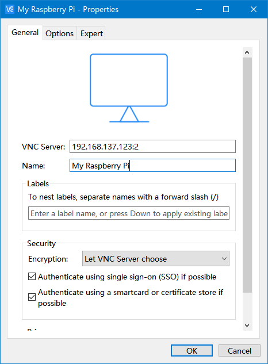The width and height of the screenshot is (268, 364).
Task: Click the forward slash nesting hint text
Action: pos(123,197)
